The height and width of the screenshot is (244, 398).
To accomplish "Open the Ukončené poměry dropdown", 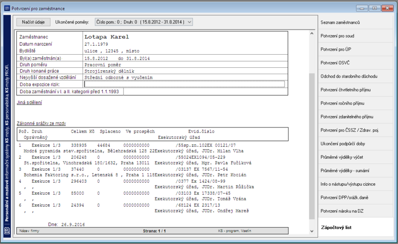I will 144,22.
